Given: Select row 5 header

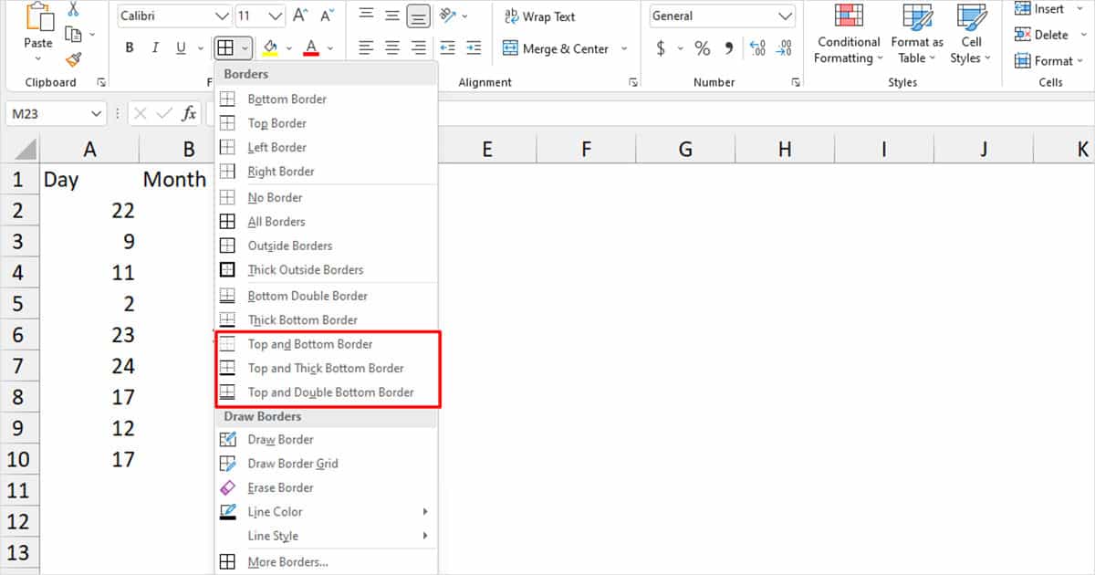Looking at the screenshot, I should point(18,304).
